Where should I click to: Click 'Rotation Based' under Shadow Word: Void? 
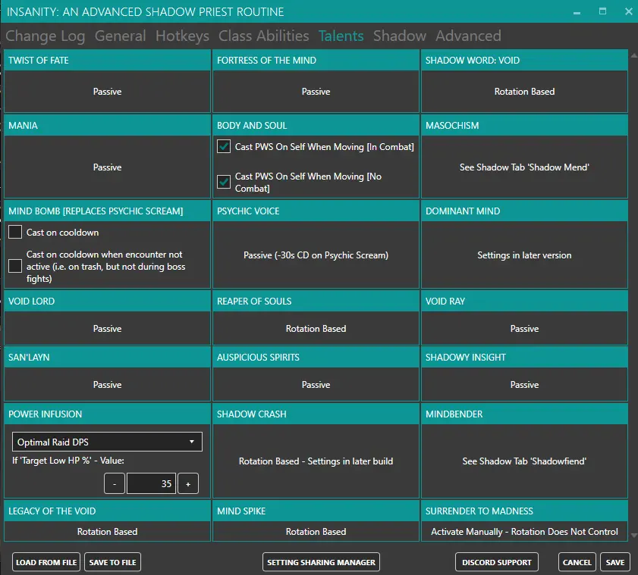click(x=524, y=92)
